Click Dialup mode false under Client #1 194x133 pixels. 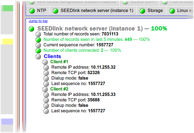[70, 78]
